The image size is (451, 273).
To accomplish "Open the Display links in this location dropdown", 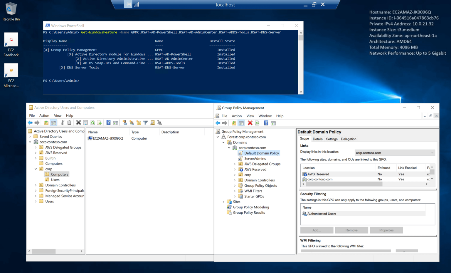I will pos(395,153).
